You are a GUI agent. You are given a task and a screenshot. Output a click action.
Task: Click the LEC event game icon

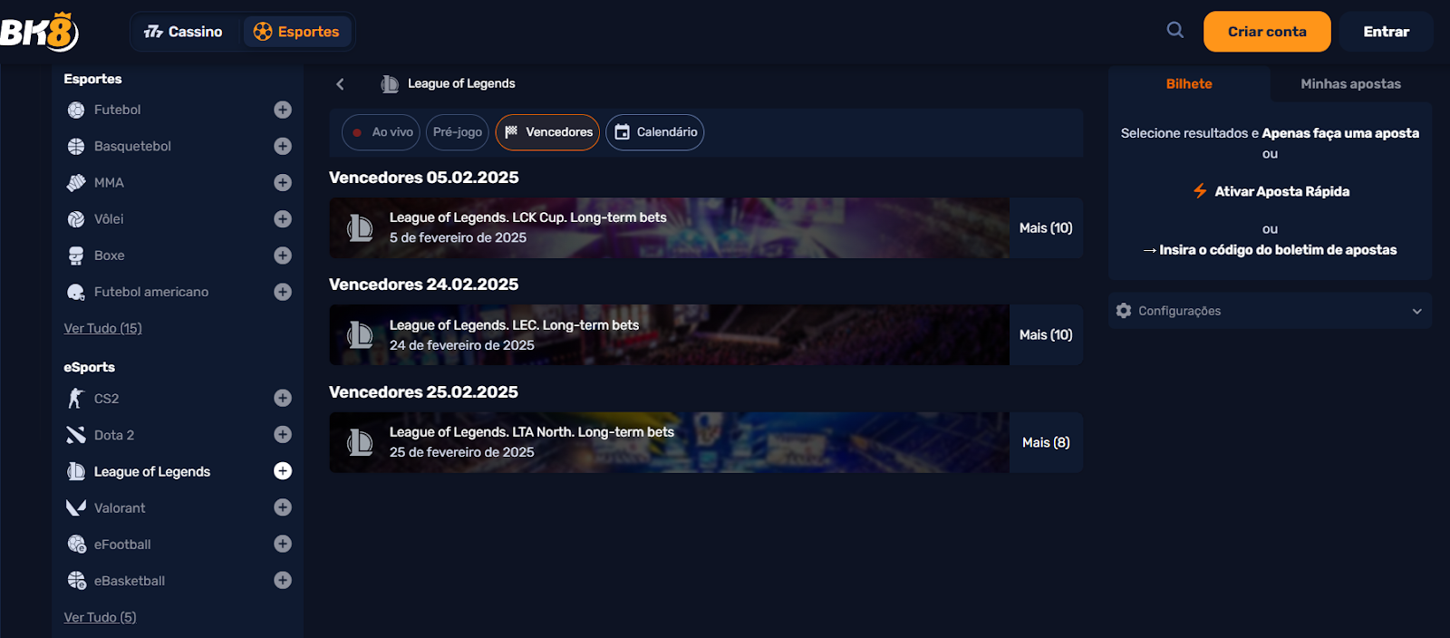[x=360, y=335]
